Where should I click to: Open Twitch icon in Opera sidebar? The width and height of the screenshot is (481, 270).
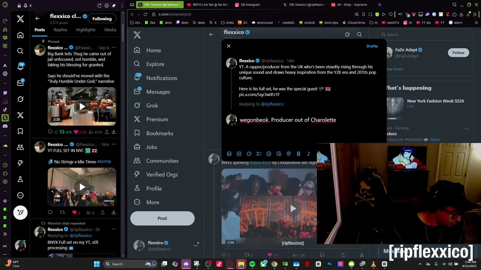(x=5, y=93)
